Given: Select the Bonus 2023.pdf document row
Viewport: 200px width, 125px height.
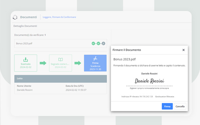Looking at the screenshot, I should point(61,43).
